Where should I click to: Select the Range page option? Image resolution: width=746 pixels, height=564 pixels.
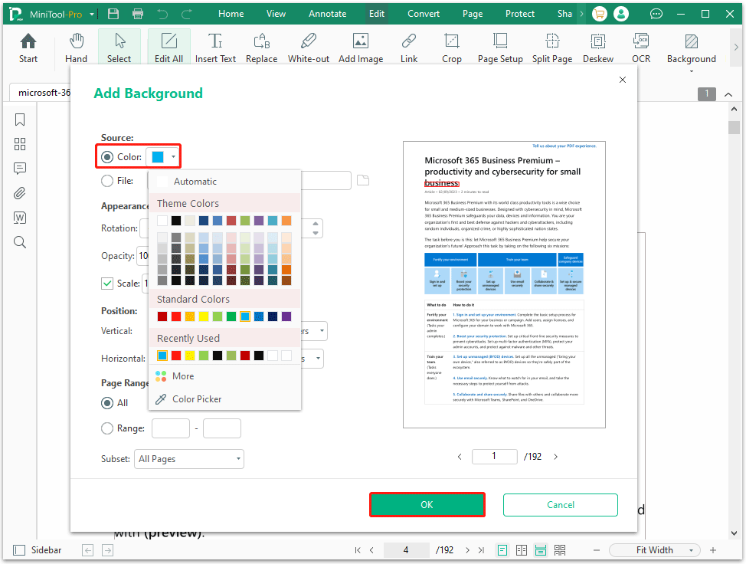pos(106,428)
